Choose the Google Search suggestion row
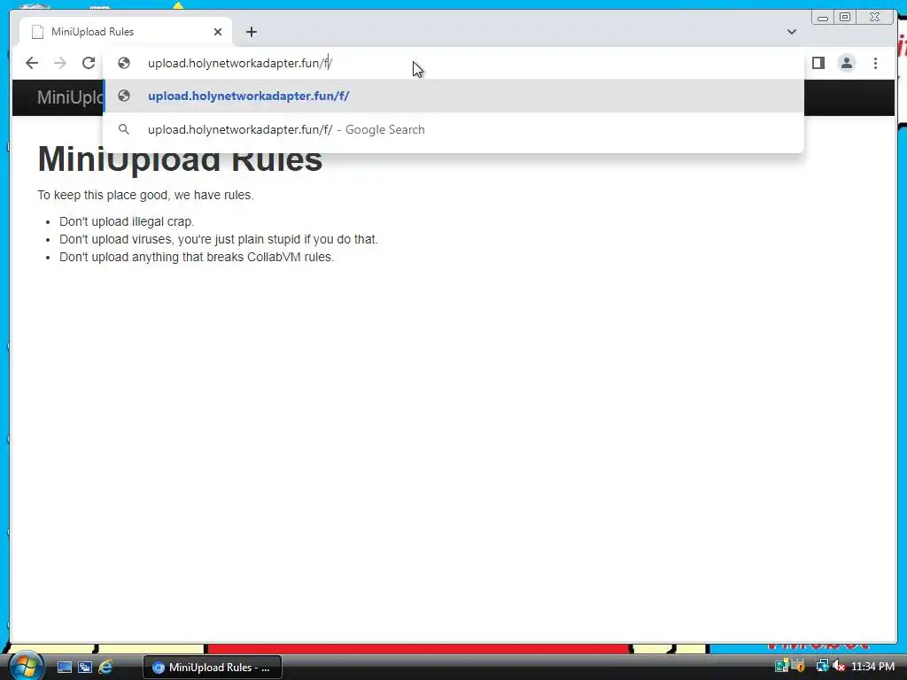Screen dimensions: 907x680 pos(453,129)
